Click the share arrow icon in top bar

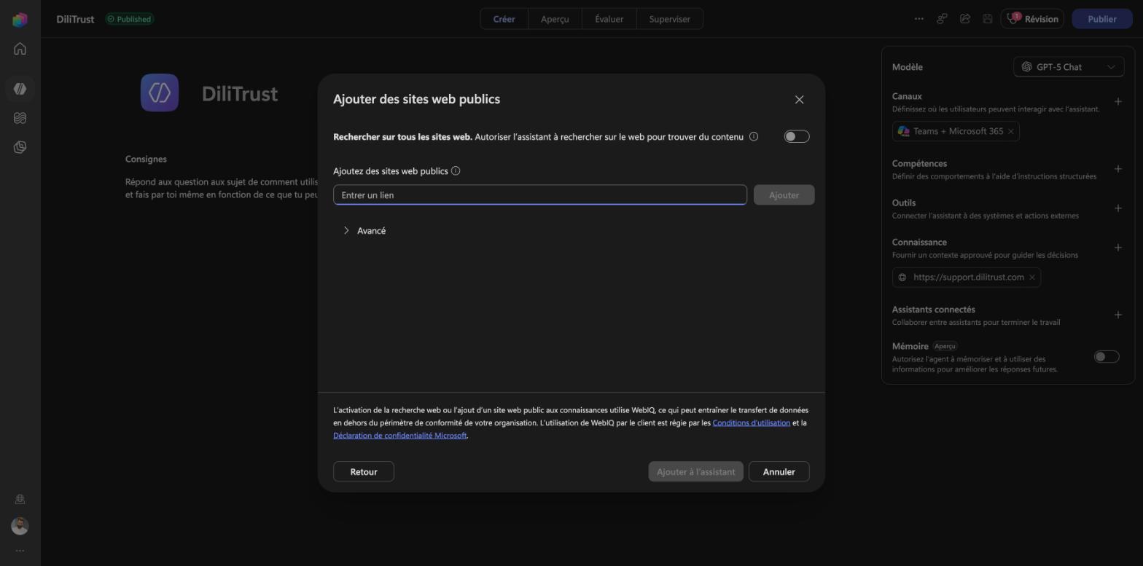point(965,19)
